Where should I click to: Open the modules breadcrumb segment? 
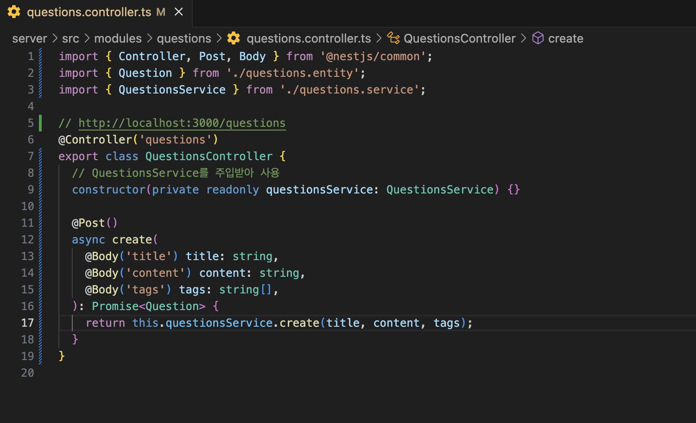[118, 38]
